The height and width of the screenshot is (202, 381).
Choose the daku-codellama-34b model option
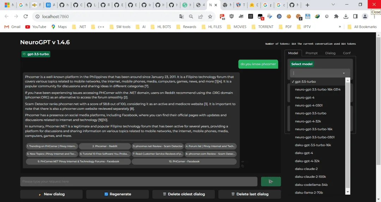pos(317,184)
